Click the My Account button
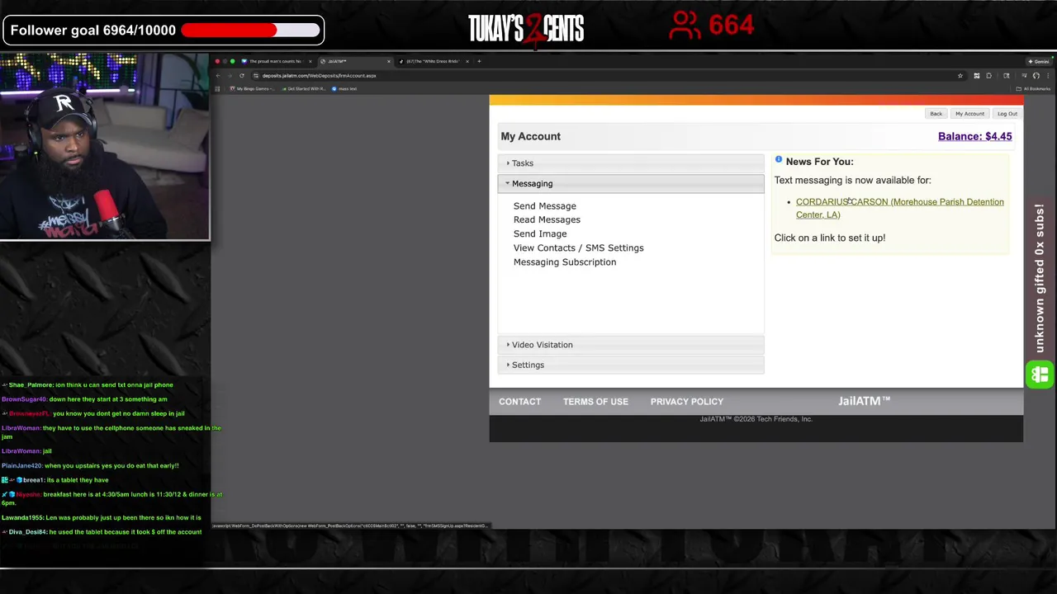 point(969,114)
